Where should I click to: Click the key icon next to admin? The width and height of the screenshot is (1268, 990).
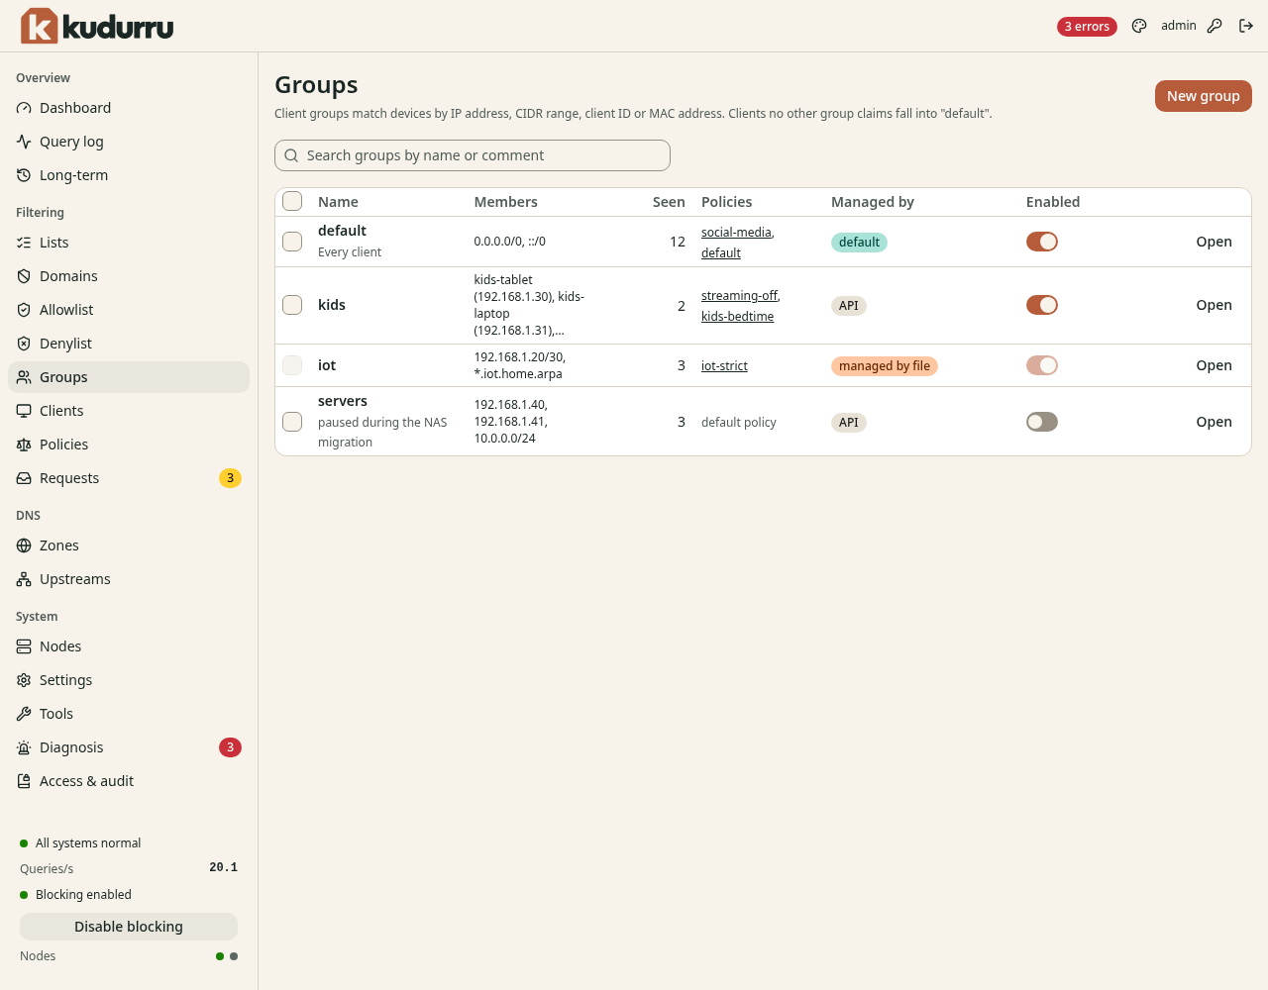(1215, 26)
